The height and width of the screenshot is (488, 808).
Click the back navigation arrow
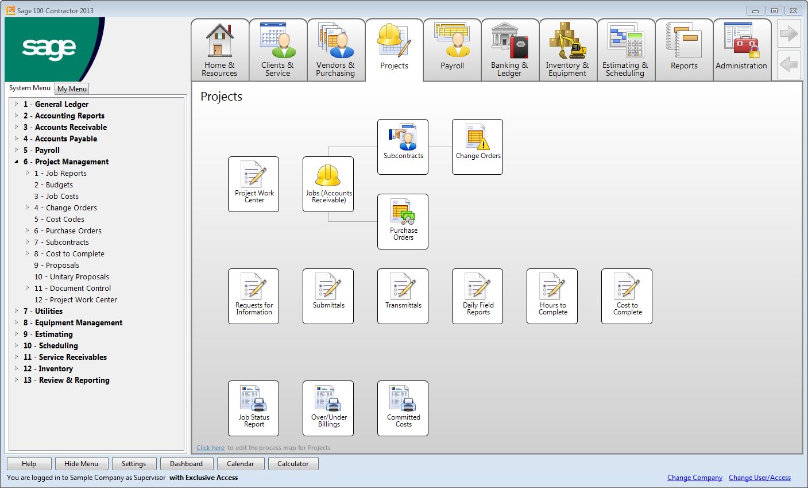click(x=789, y=65)
